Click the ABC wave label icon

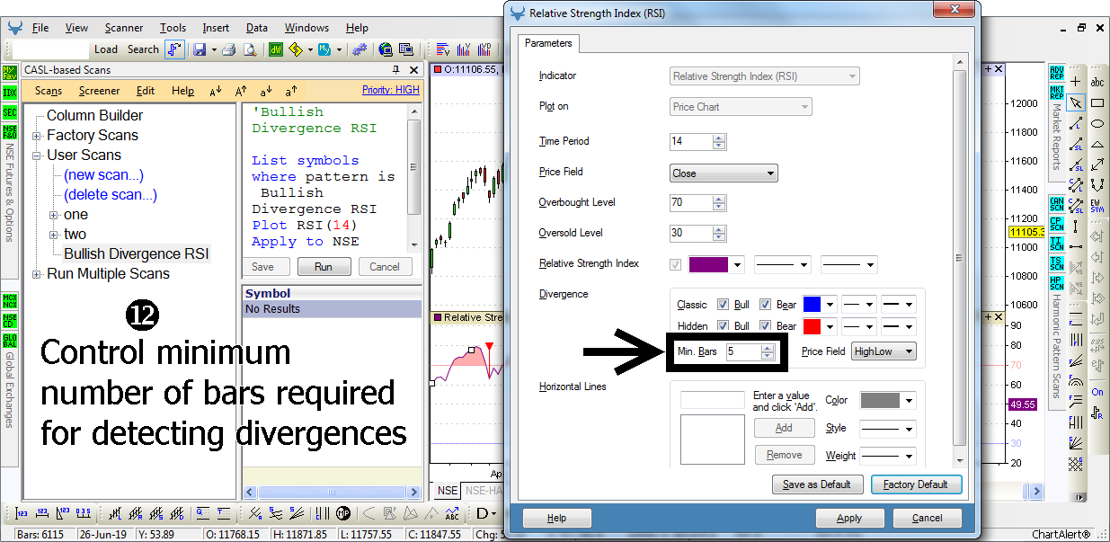point(452,513)
